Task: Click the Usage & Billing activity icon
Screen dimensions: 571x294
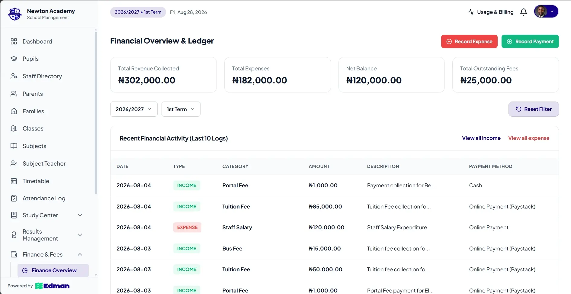Action: 471,12
